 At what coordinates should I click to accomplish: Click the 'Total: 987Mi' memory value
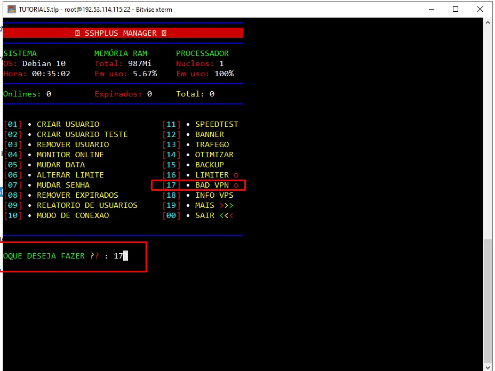(123, 63)
